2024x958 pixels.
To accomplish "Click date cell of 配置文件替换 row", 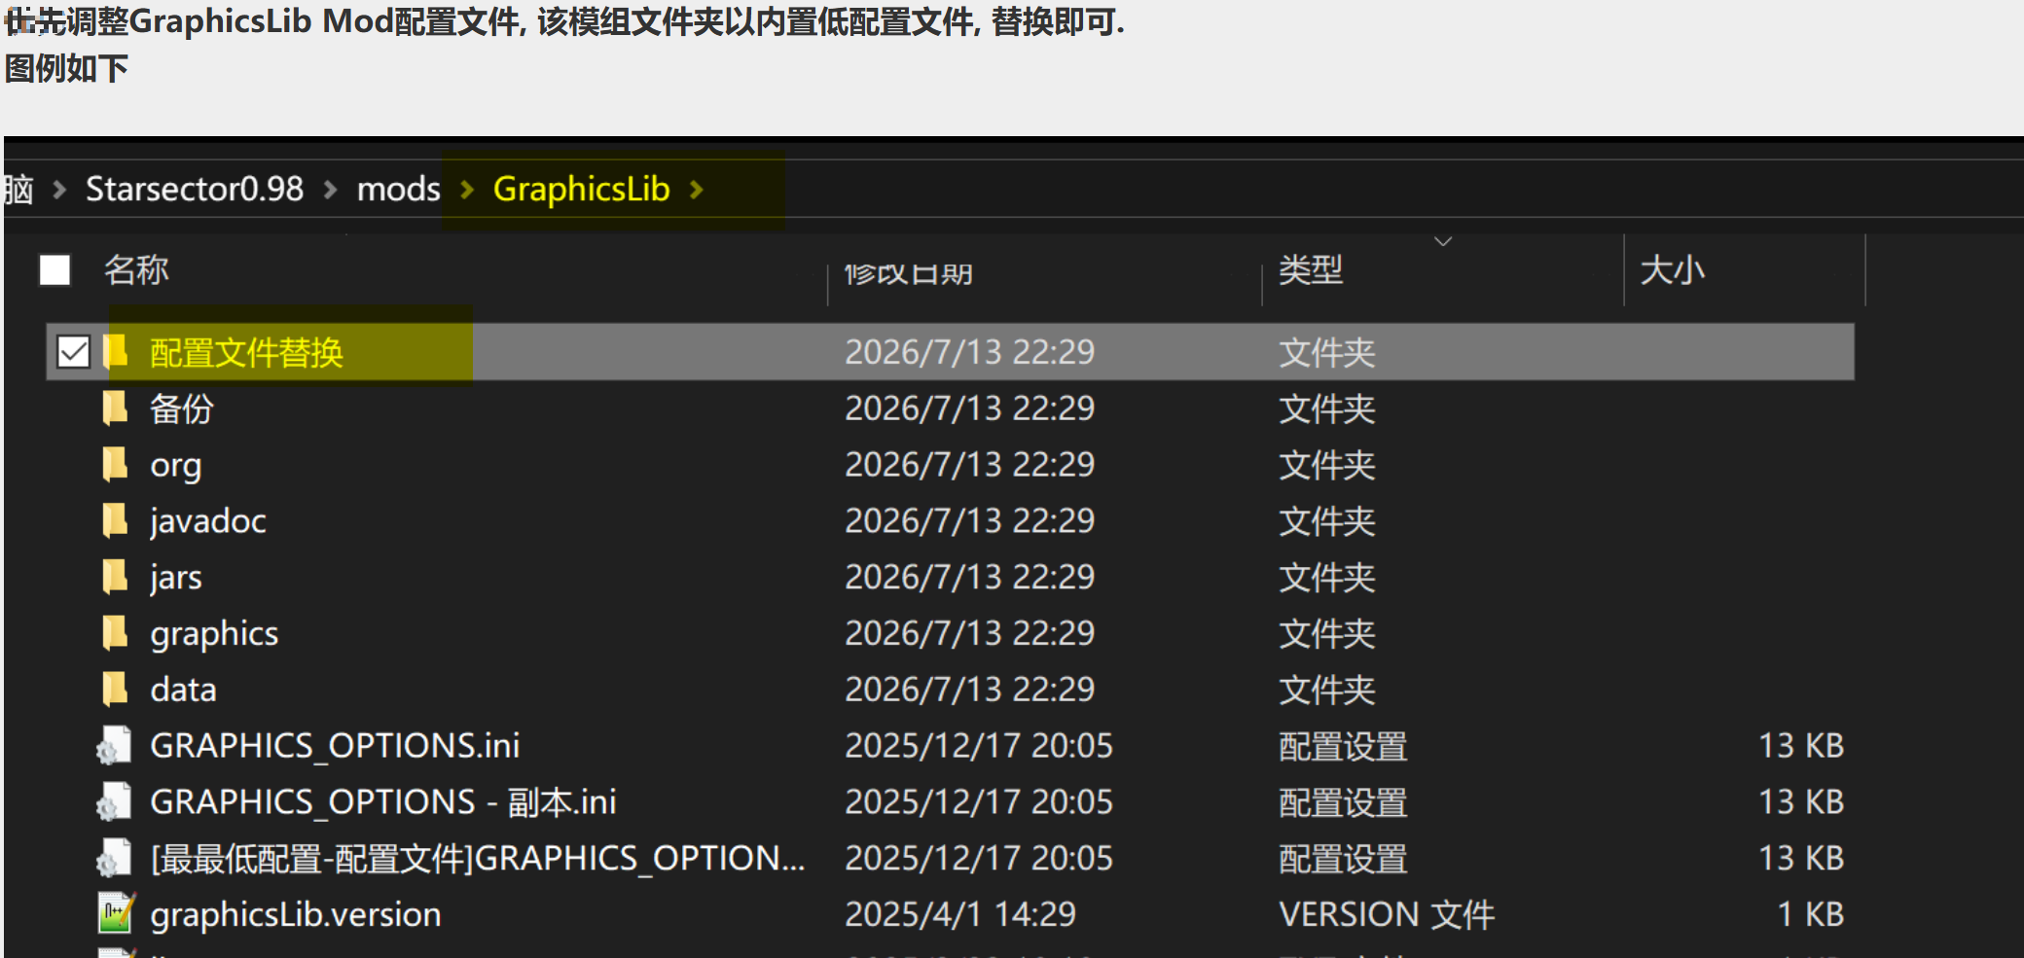I will coord(970,352).
